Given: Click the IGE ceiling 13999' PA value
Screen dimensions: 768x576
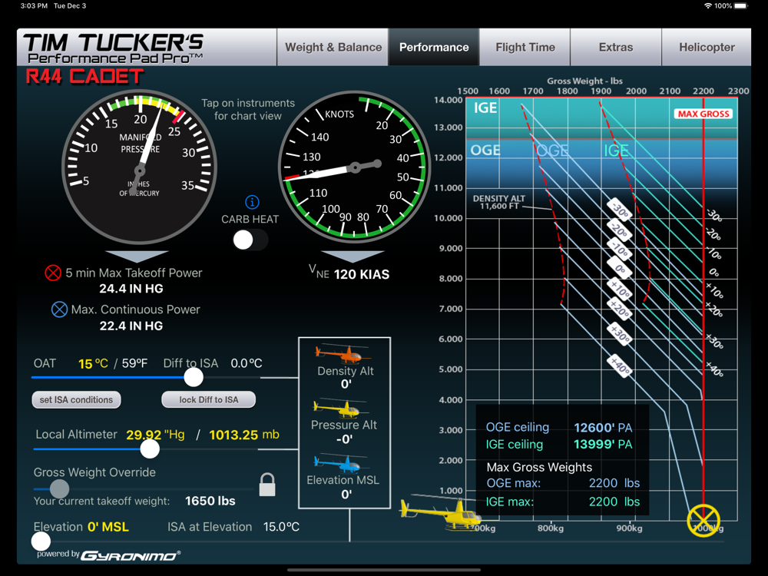Looking at the screenshot, I should coord(603,444).
